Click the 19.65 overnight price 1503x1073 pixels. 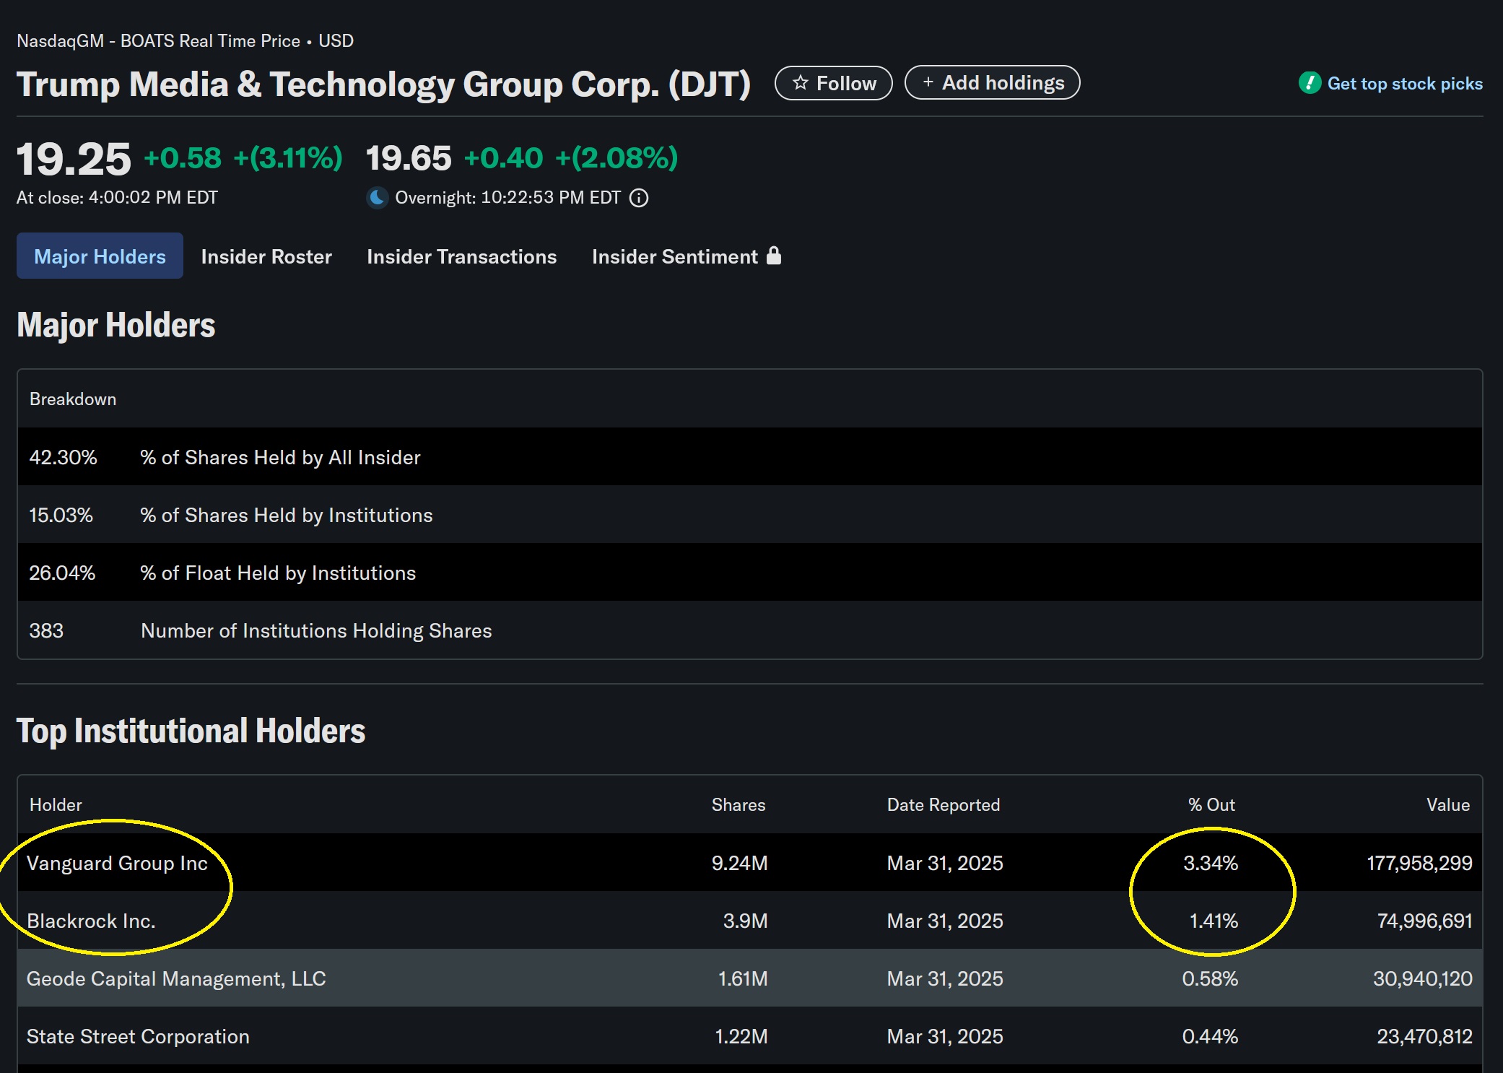point(409,158)
